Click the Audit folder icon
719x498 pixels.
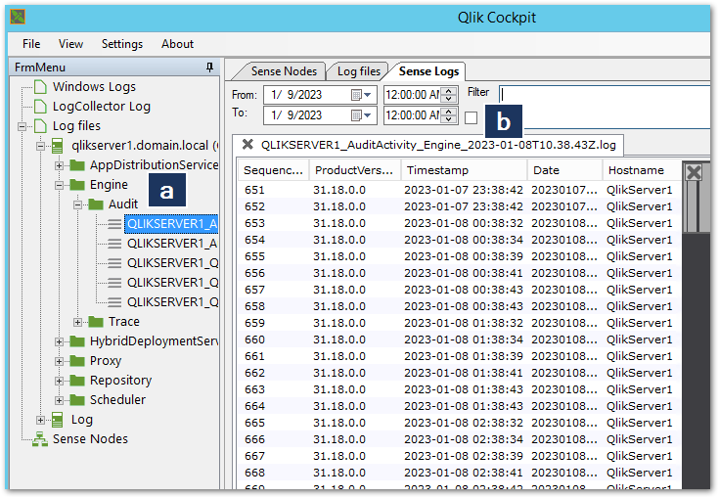click(96, 204)
